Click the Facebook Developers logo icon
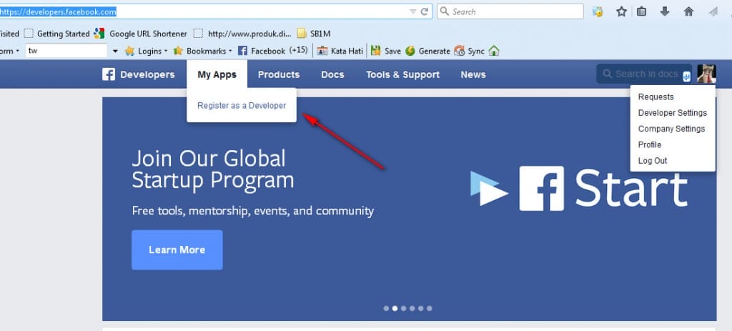This screenshot has width=732, height=331. 109,74
